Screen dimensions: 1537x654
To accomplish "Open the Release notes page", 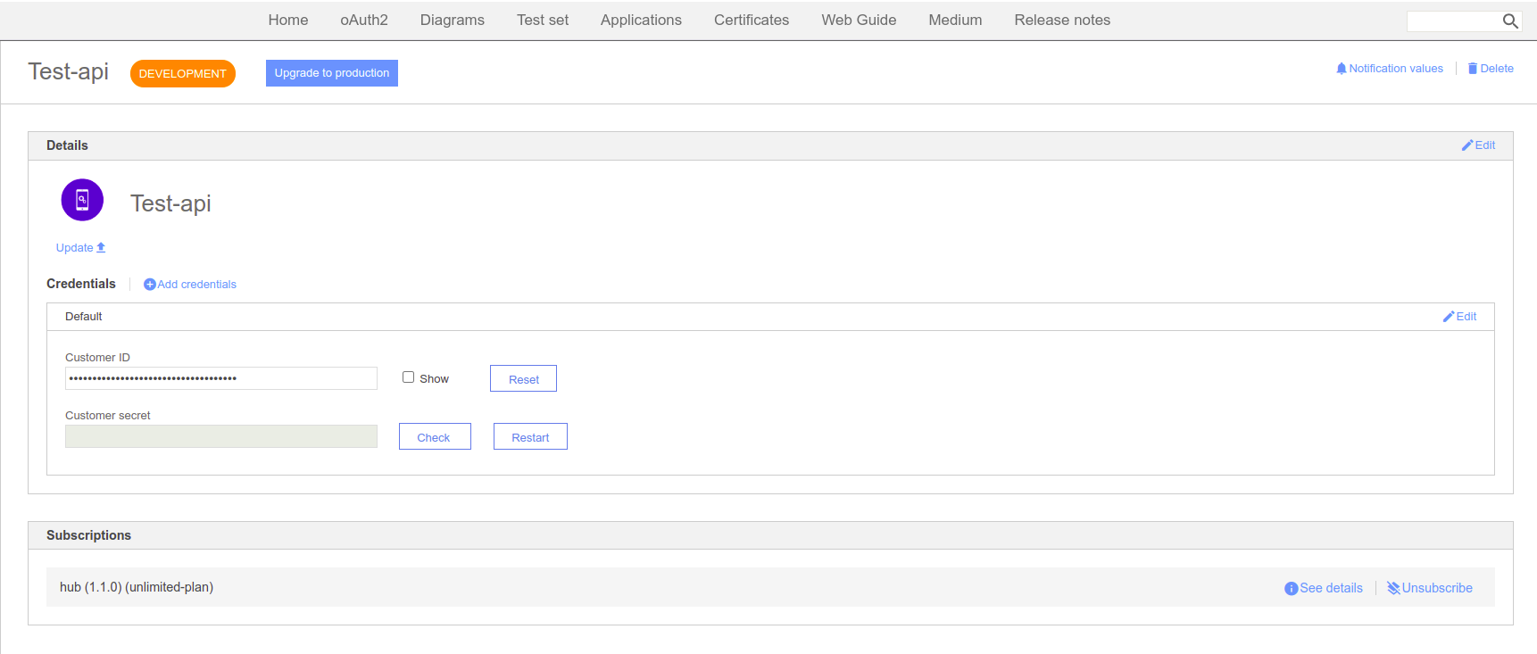I will coord(1061,21).
